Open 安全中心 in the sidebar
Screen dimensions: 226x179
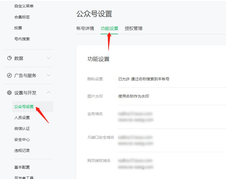click(x=22, y=140)
